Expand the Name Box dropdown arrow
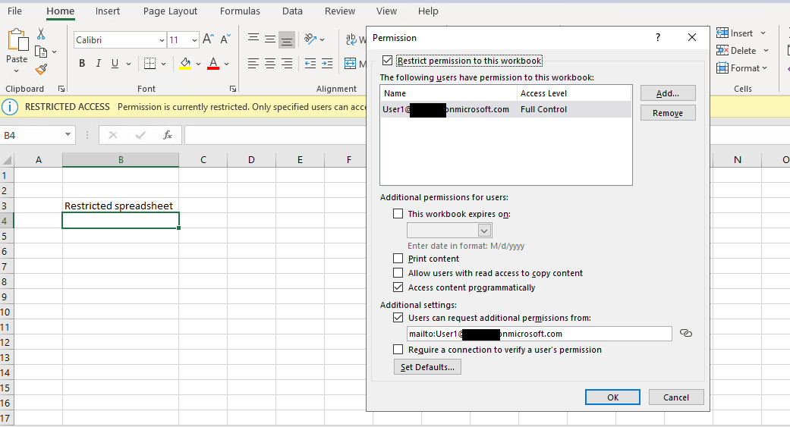Screen dimensions: 790x427 68,135
